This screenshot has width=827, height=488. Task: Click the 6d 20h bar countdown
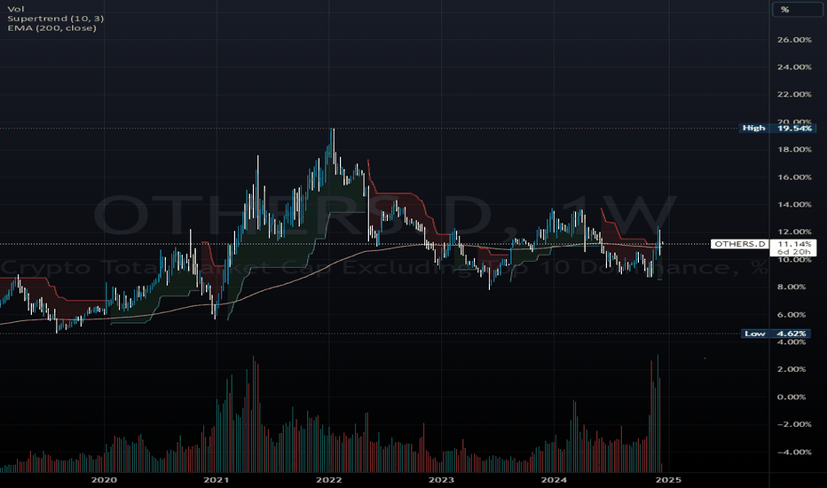(x=794, y=252)
